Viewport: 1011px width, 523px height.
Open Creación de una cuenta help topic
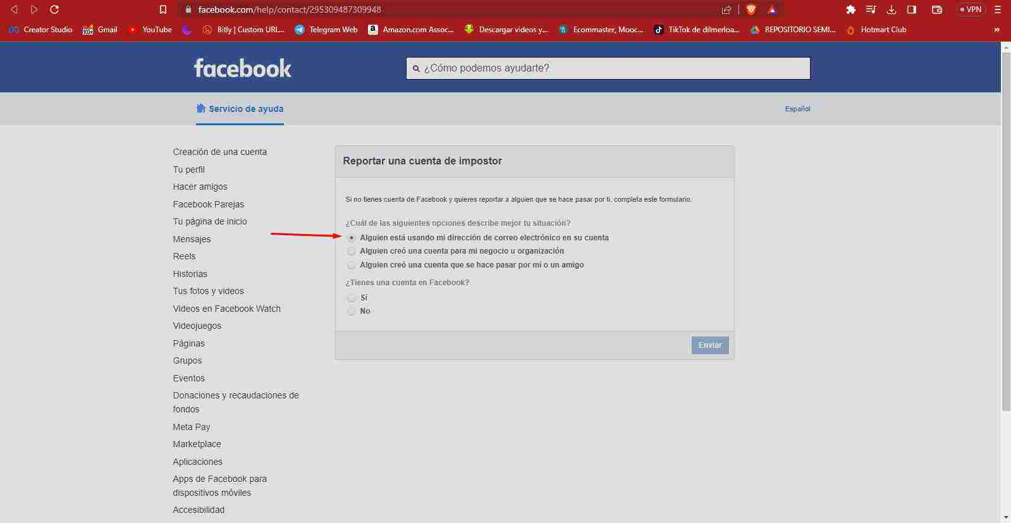[220, 152]
